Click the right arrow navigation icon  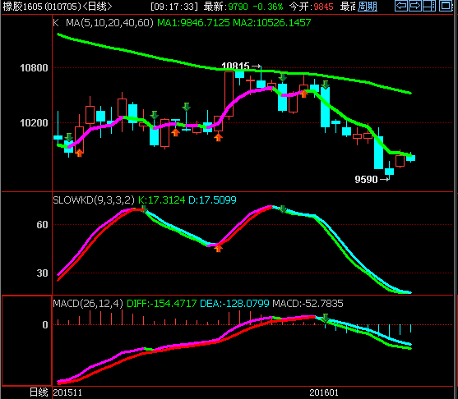pos(414,6)
